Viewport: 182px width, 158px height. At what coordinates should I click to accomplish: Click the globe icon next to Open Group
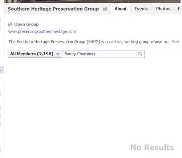[10, 25]
